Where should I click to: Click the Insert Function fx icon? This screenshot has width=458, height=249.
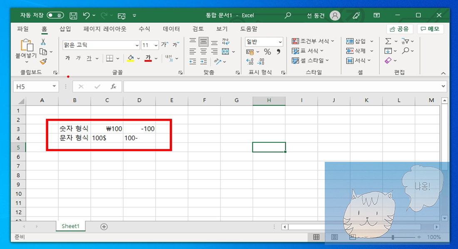pyautogui.click(x=113, y=86)
